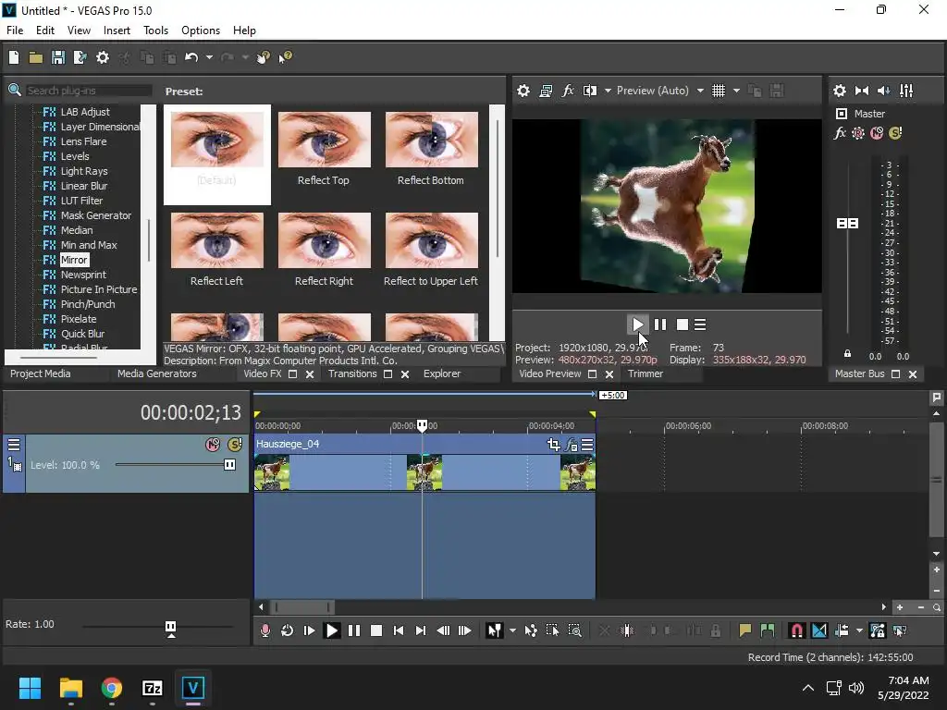Stop playback in Video Preview panel
Viewport: 947px width, 710px height.
pos(683,324)
